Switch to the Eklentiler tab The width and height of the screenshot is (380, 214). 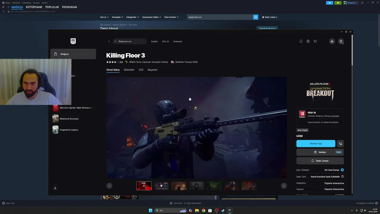[129, 70]
